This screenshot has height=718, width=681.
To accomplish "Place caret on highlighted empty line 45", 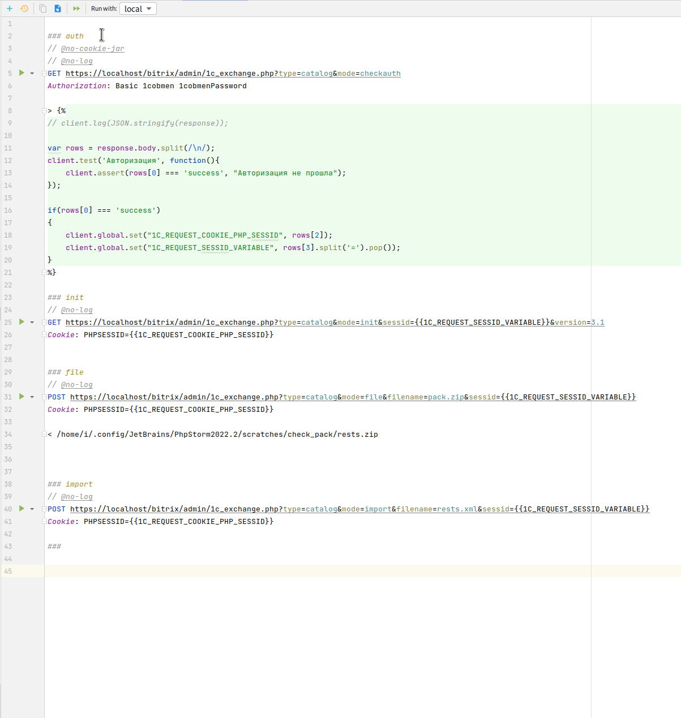I will coord(362,571).
